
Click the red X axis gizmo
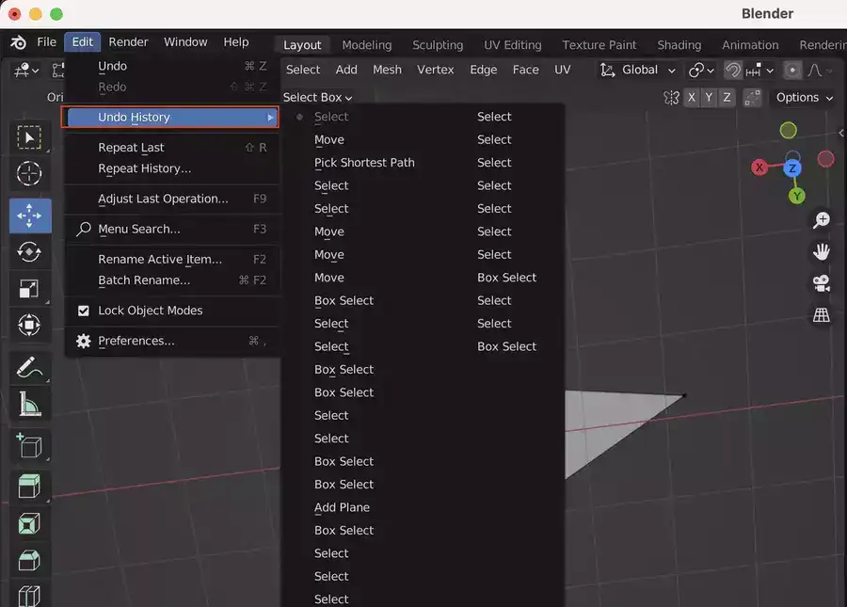(759, 167)
